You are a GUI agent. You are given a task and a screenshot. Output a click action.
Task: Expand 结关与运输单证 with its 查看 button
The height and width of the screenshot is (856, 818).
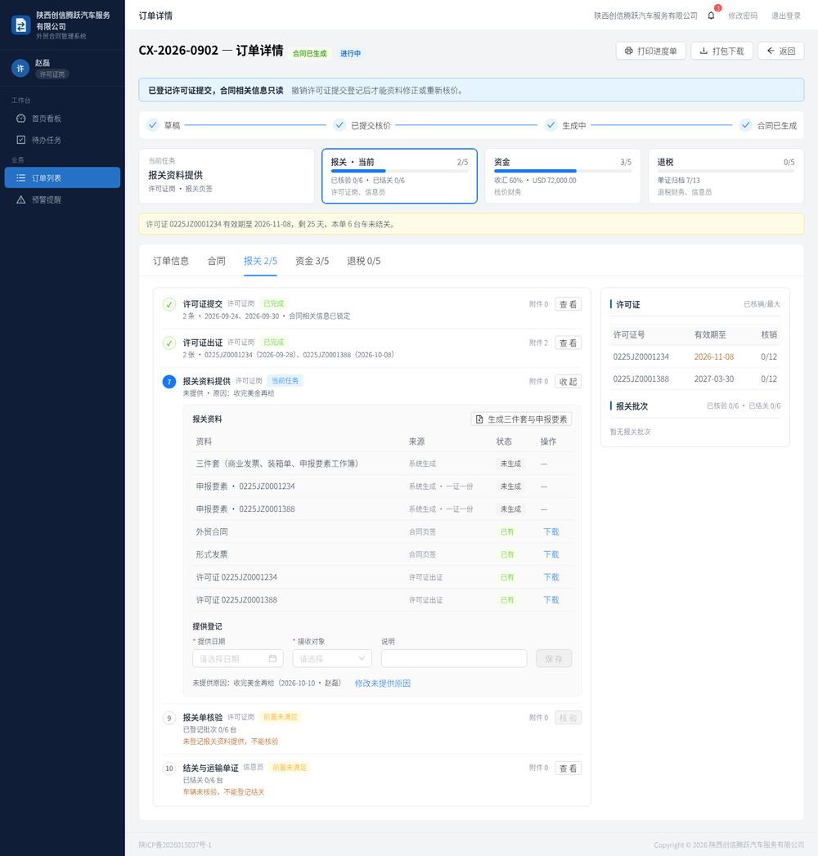pos(568,768)
